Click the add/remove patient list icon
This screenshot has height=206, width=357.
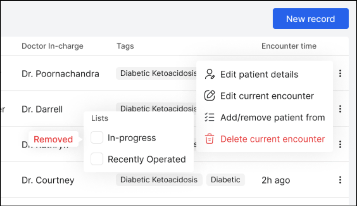[210, 117]
